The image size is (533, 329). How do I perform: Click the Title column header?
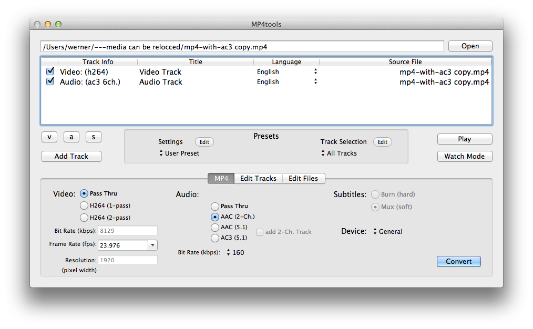[196, 62]
